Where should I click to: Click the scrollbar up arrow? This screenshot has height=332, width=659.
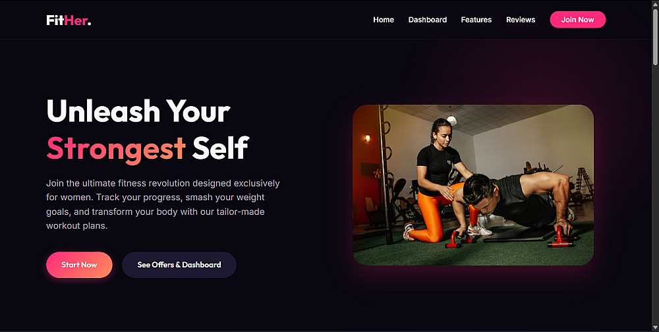(x=655, y=4)
